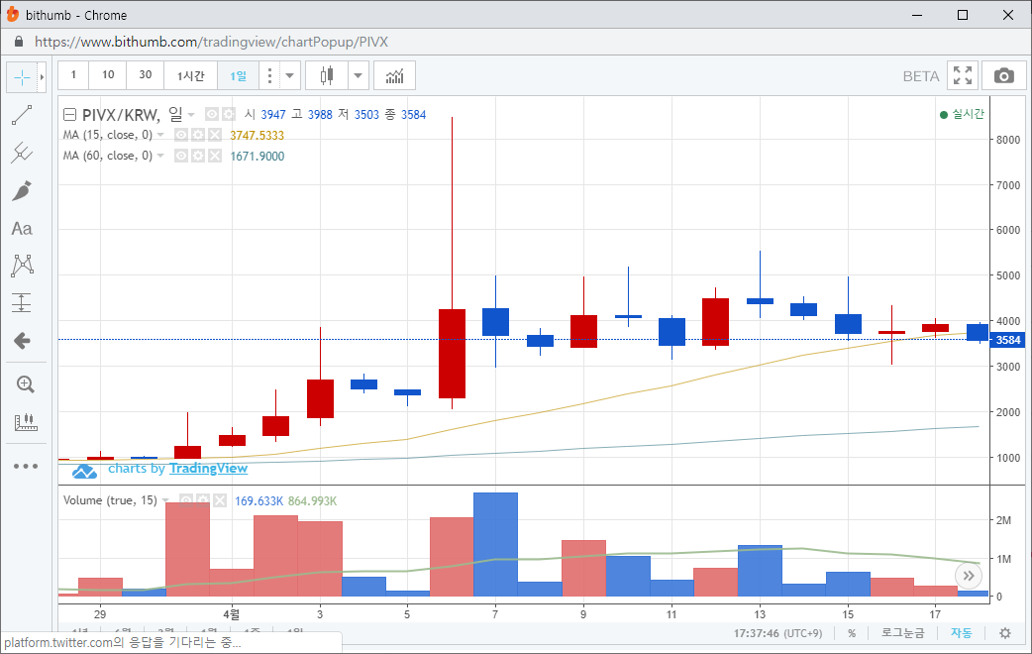Click the 4월 date axis label
1032x654 pixels.
pyautogui.click(x=231, y=613)
